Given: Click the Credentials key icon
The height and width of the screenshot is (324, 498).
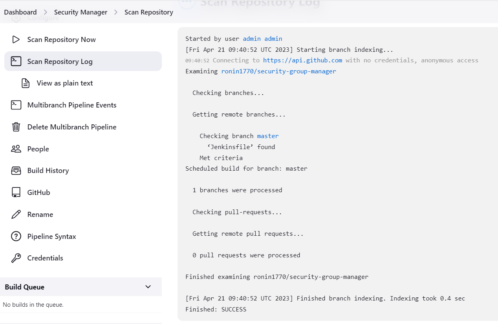Looking at the screenshot, I should click(16, 258).
